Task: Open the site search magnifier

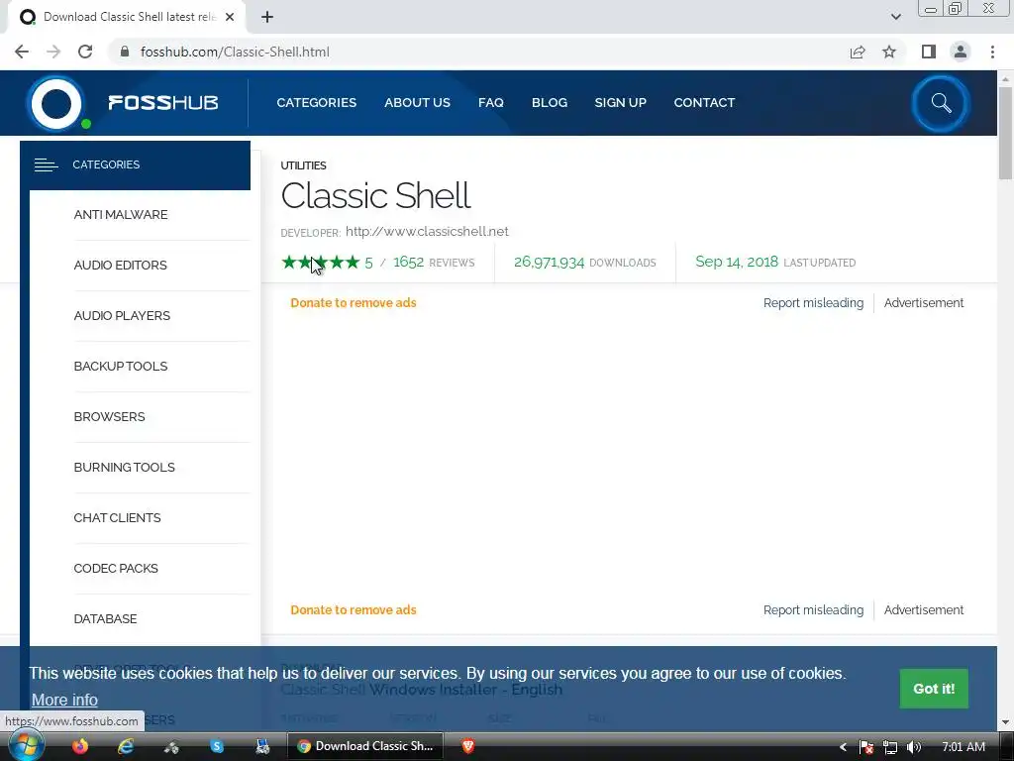Action: coord(941,103)
